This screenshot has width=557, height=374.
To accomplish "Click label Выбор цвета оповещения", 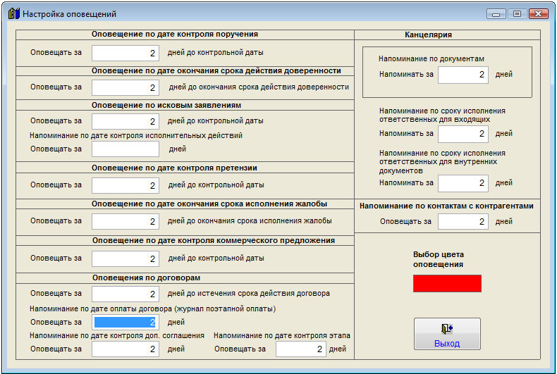I will 439,259.
